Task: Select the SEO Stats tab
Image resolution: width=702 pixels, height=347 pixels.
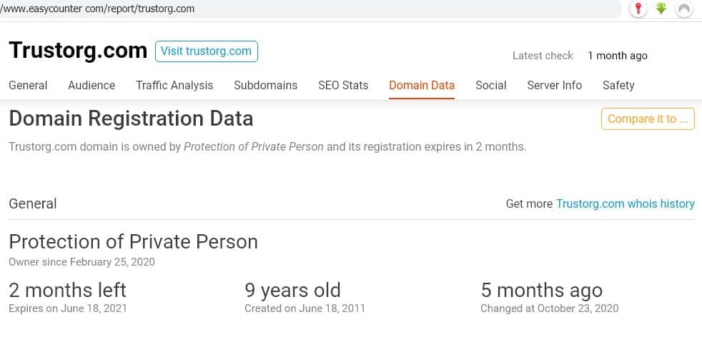Action: click(x=343, y=85)
